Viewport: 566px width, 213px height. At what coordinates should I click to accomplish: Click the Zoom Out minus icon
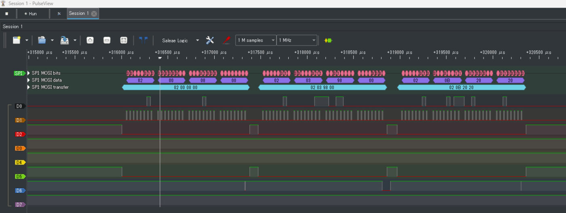click(x=107, y=40)
